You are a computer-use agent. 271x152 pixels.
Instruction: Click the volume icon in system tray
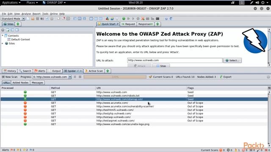(257, 3)
